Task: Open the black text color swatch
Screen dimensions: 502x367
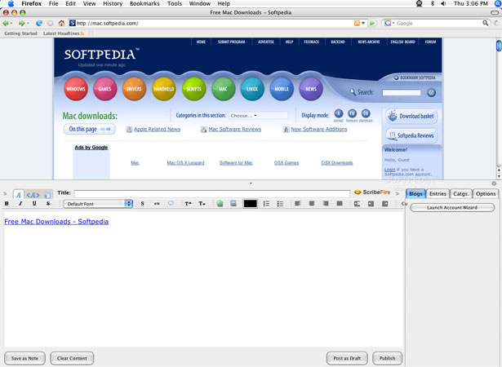Action: point(250,204)
